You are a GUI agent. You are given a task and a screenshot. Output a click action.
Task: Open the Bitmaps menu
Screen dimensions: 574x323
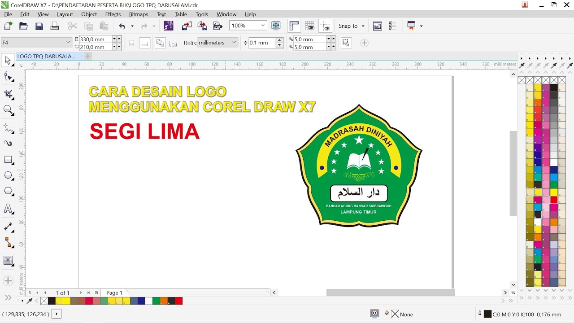pos(139,14)
